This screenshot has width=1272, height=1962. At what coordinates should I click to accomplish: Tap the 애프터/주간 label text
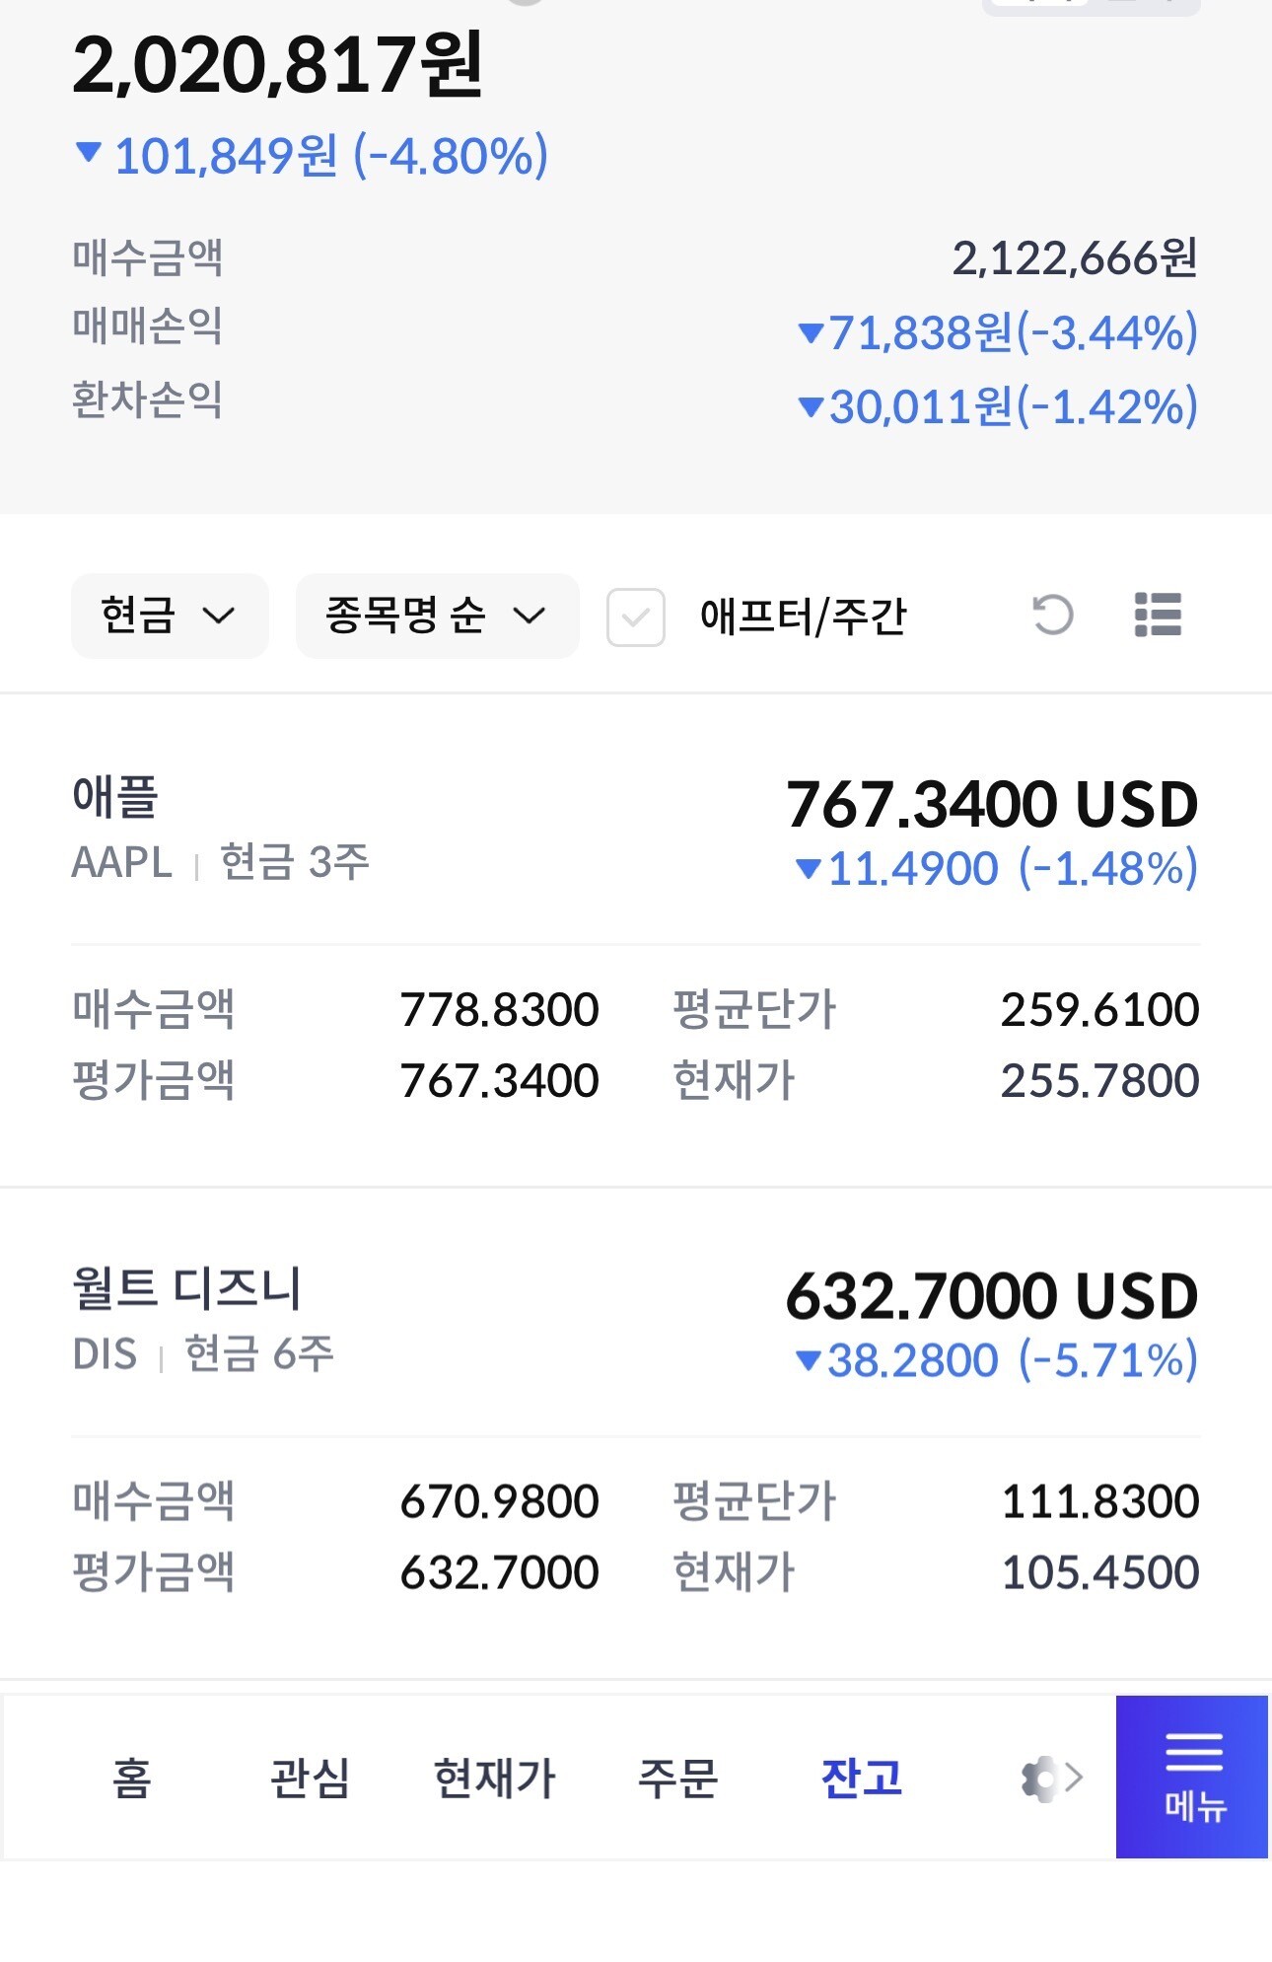803,618
